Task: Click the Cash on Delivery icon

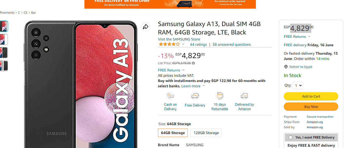Action: click(x=170, y=96)
